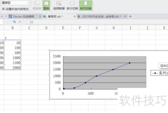This screenshot has height=113, width=168.
Task: Click 按行切换 switch by row
Action: [x=72, y=5]
